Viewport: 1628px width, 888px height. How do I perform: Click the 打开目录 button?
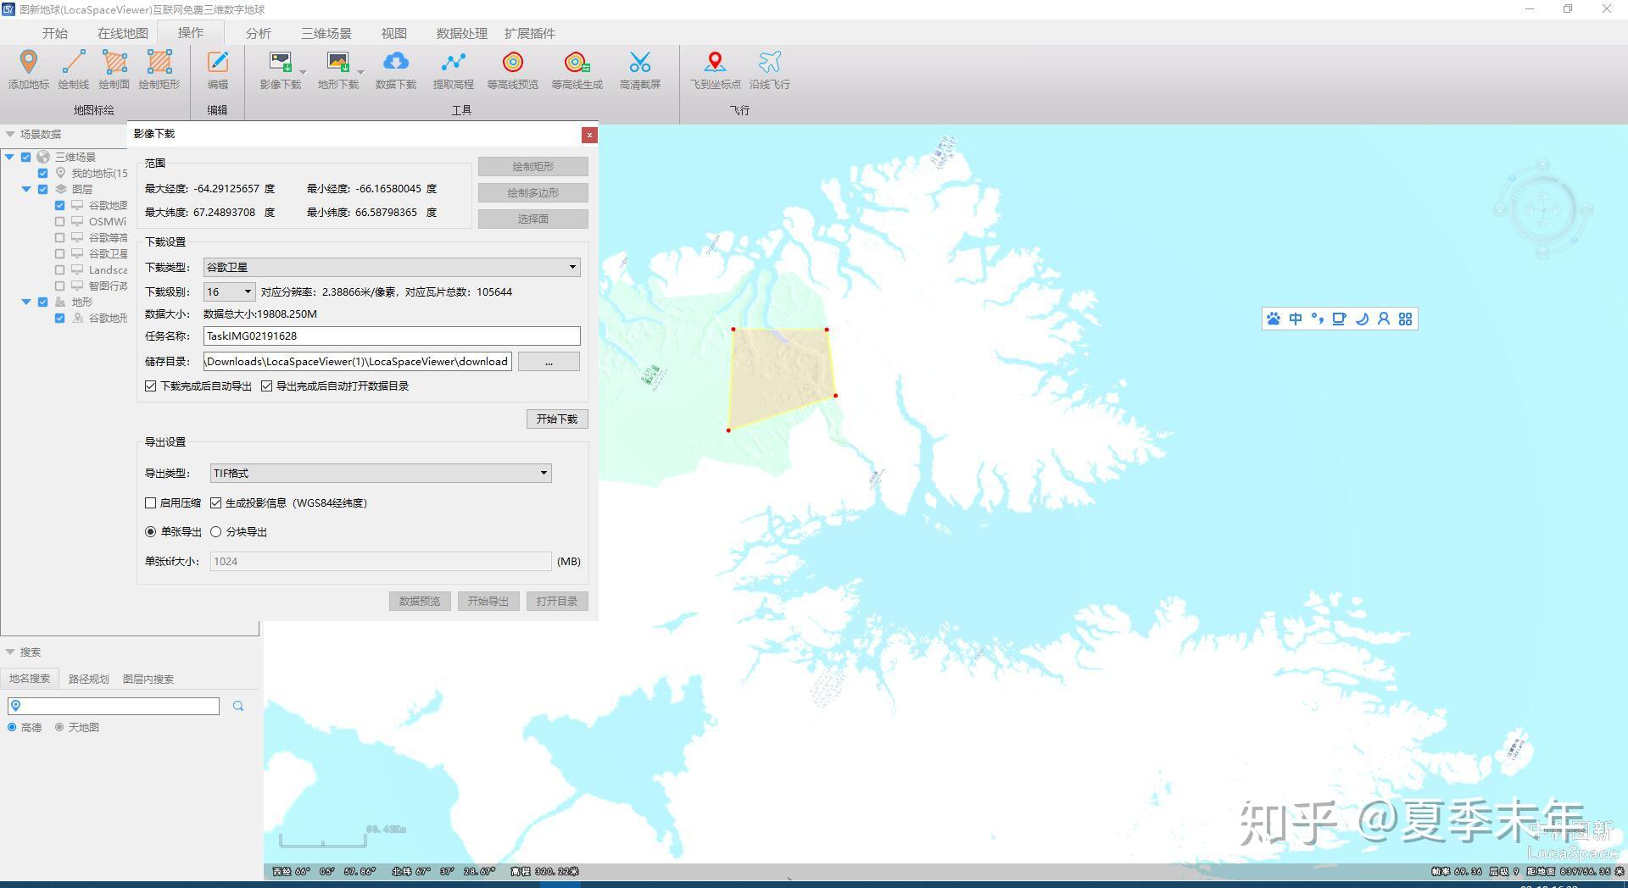(x=557, y=601)
